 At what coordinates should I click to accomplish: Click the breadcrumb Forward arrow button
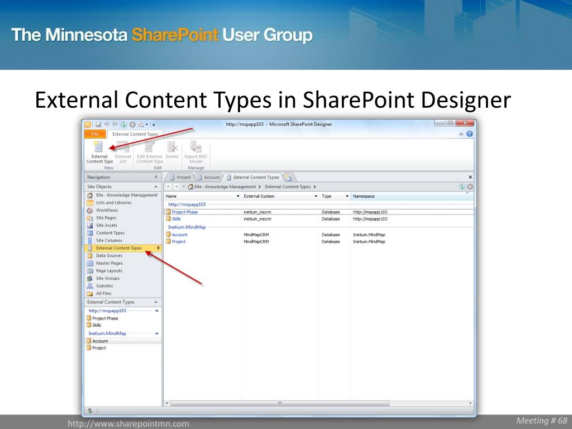(177, 187)
